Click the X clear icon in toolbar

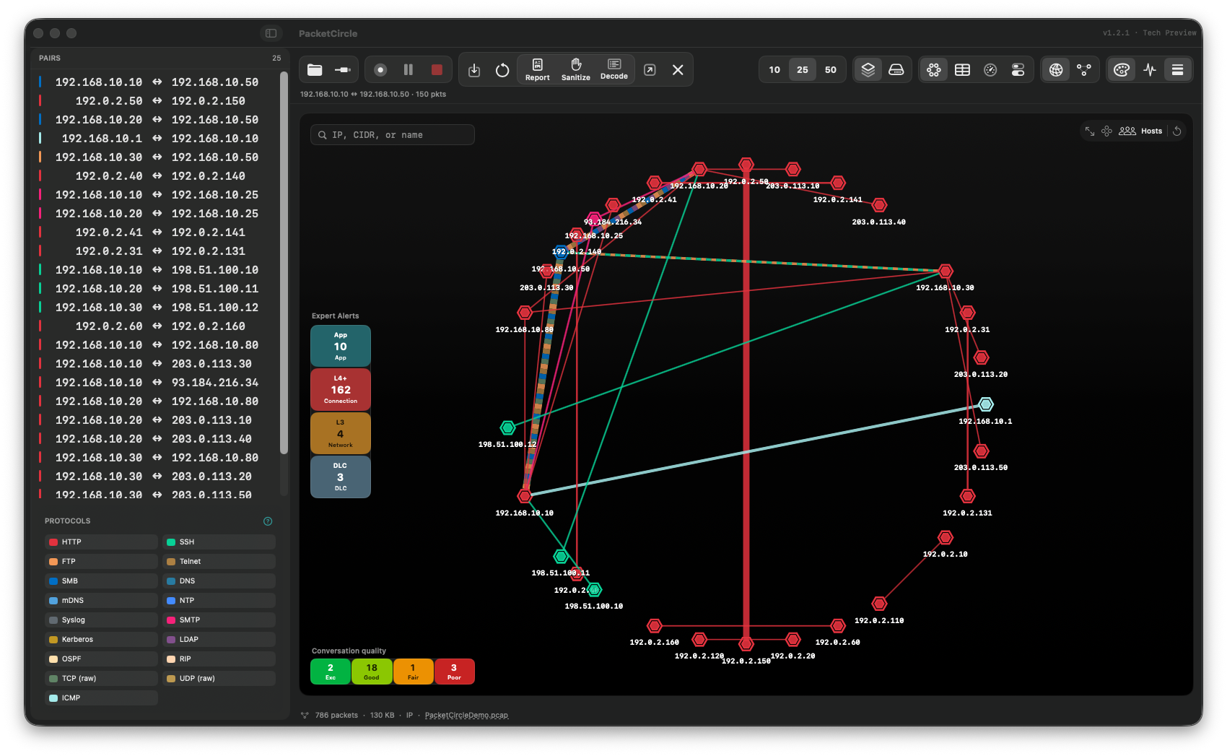tap(678, 70)
